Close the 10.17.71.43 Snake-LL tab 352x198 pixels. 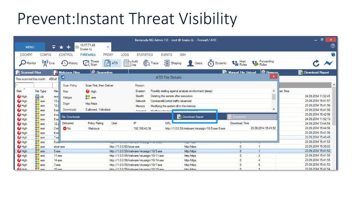pyautogui.click(x=108, y=47)
